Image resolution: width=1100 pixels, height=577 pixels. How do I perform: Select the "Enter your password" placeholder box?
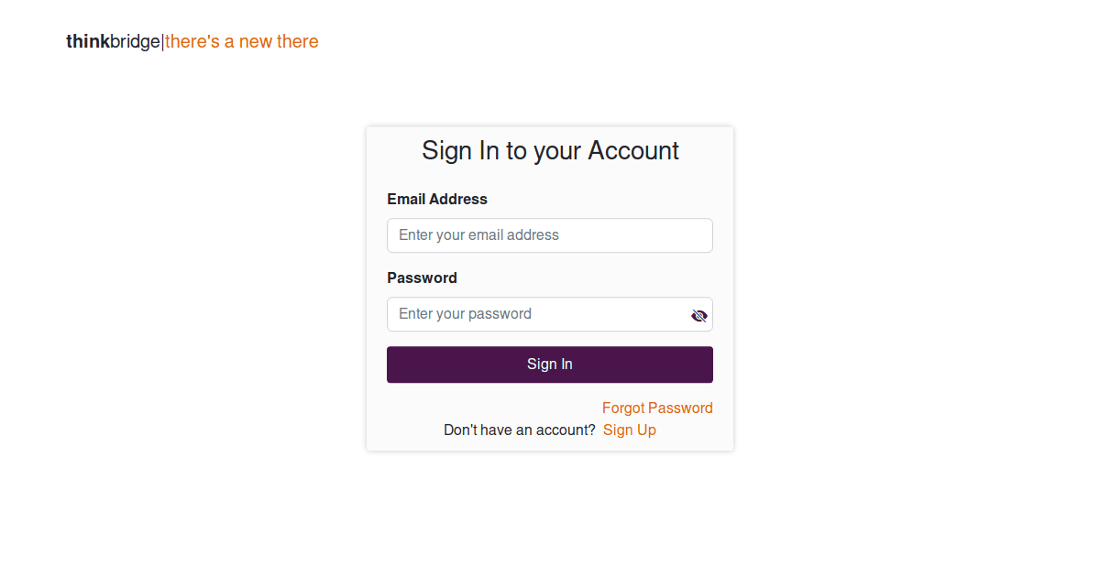click(536, 314)
